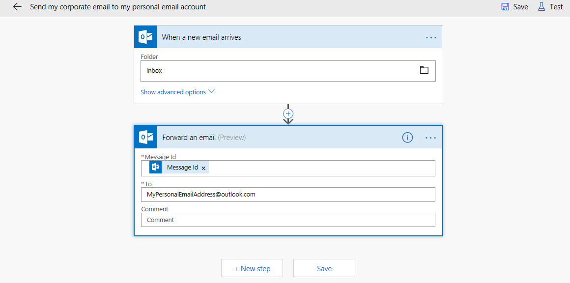
Task: Open ellipsis menu on 'When a new email arrives'
Action: point(431,37)
